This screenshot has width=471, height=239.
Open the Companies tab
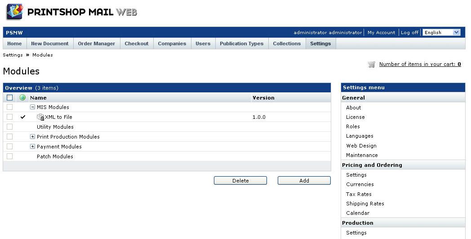(x=172, y=43)
